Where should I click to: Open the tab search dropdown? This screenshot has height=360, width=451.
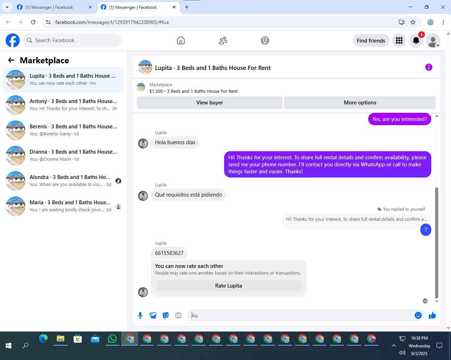(7, 7)
